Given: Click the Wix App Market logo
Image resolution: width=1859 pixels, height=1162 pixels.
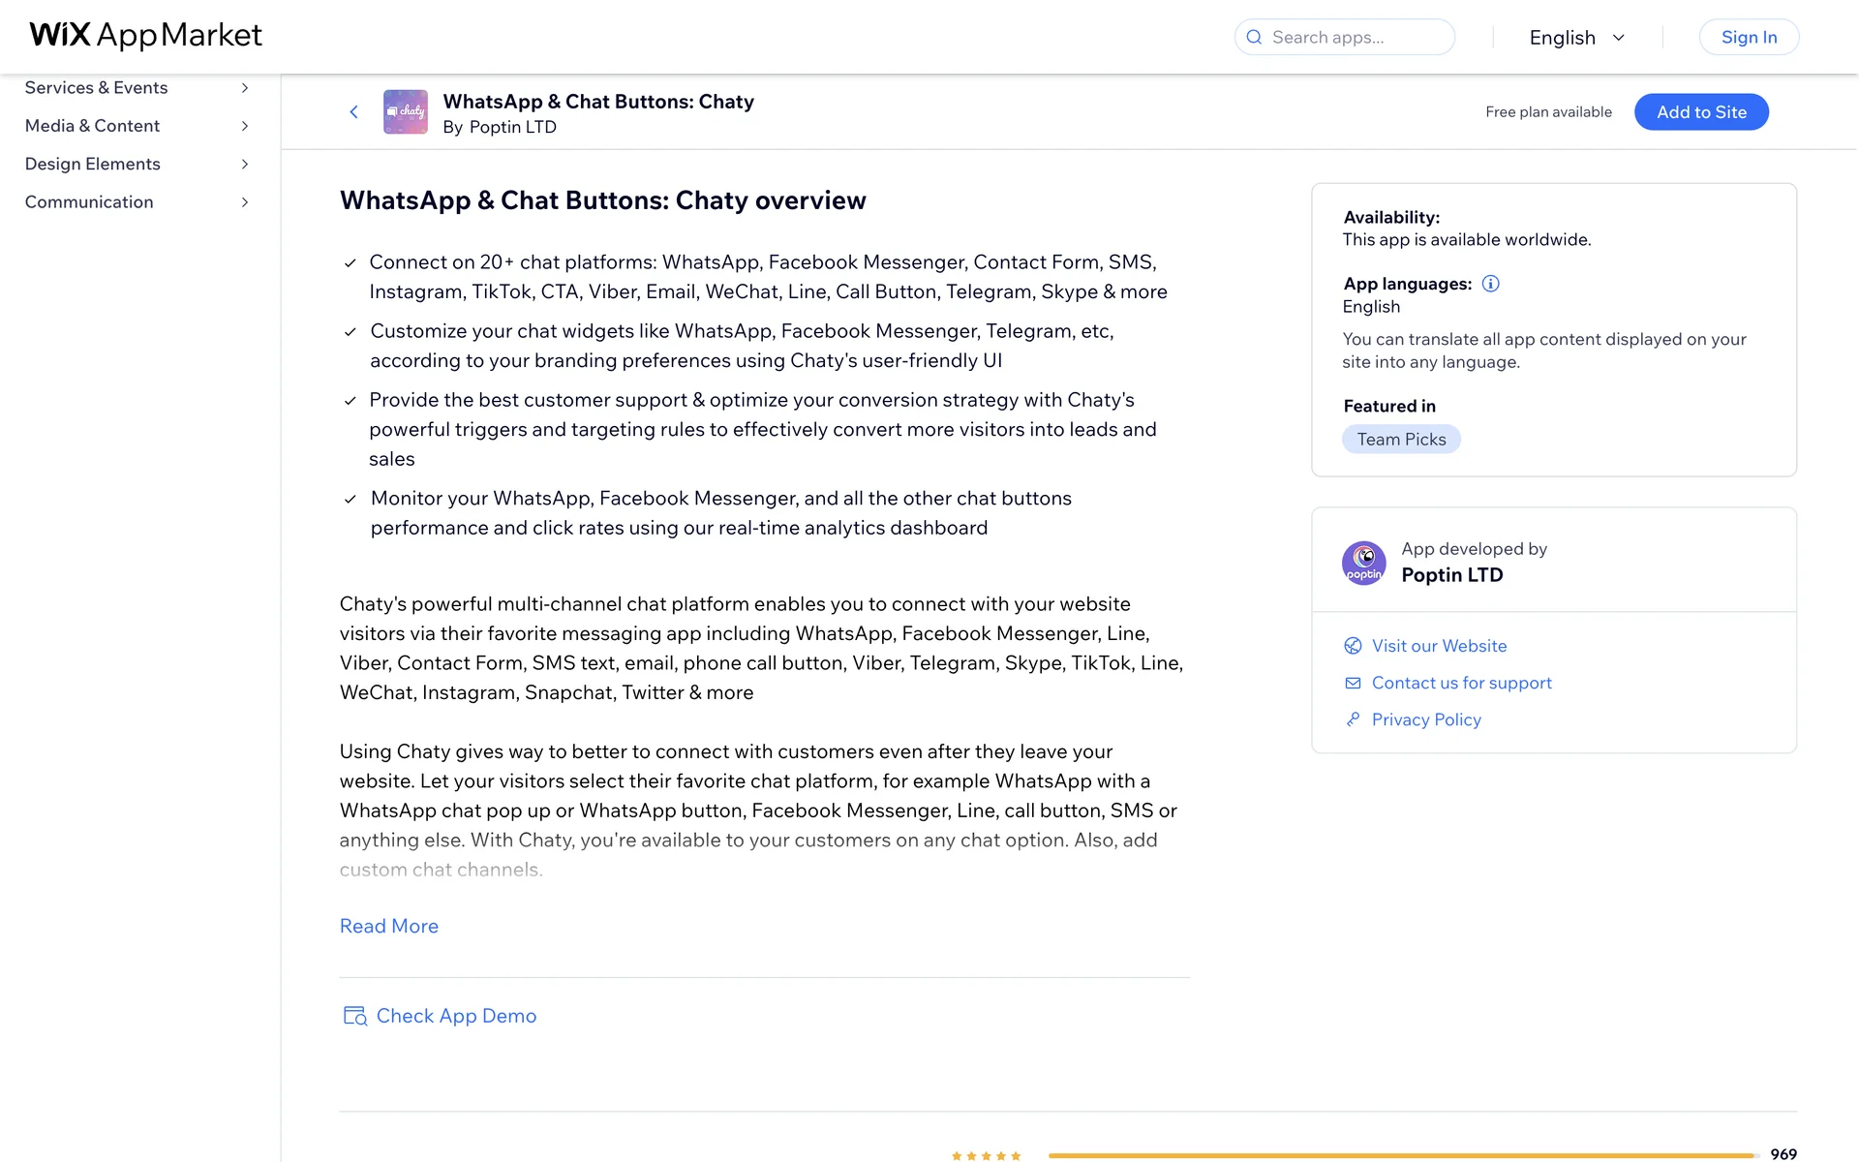Looking at the screenshot, I should 145,36.
